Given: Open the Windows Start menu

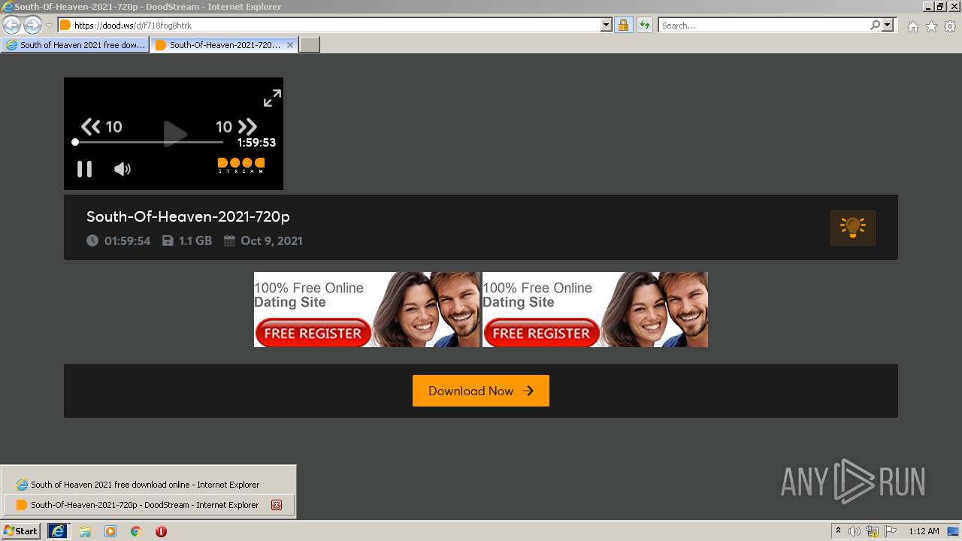Looking at the screenshot, I should (20, 530).
